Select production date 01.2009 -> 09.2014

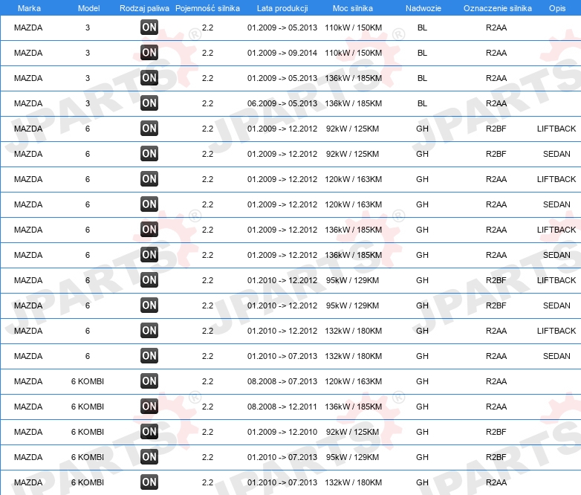(x=282, y=53)
